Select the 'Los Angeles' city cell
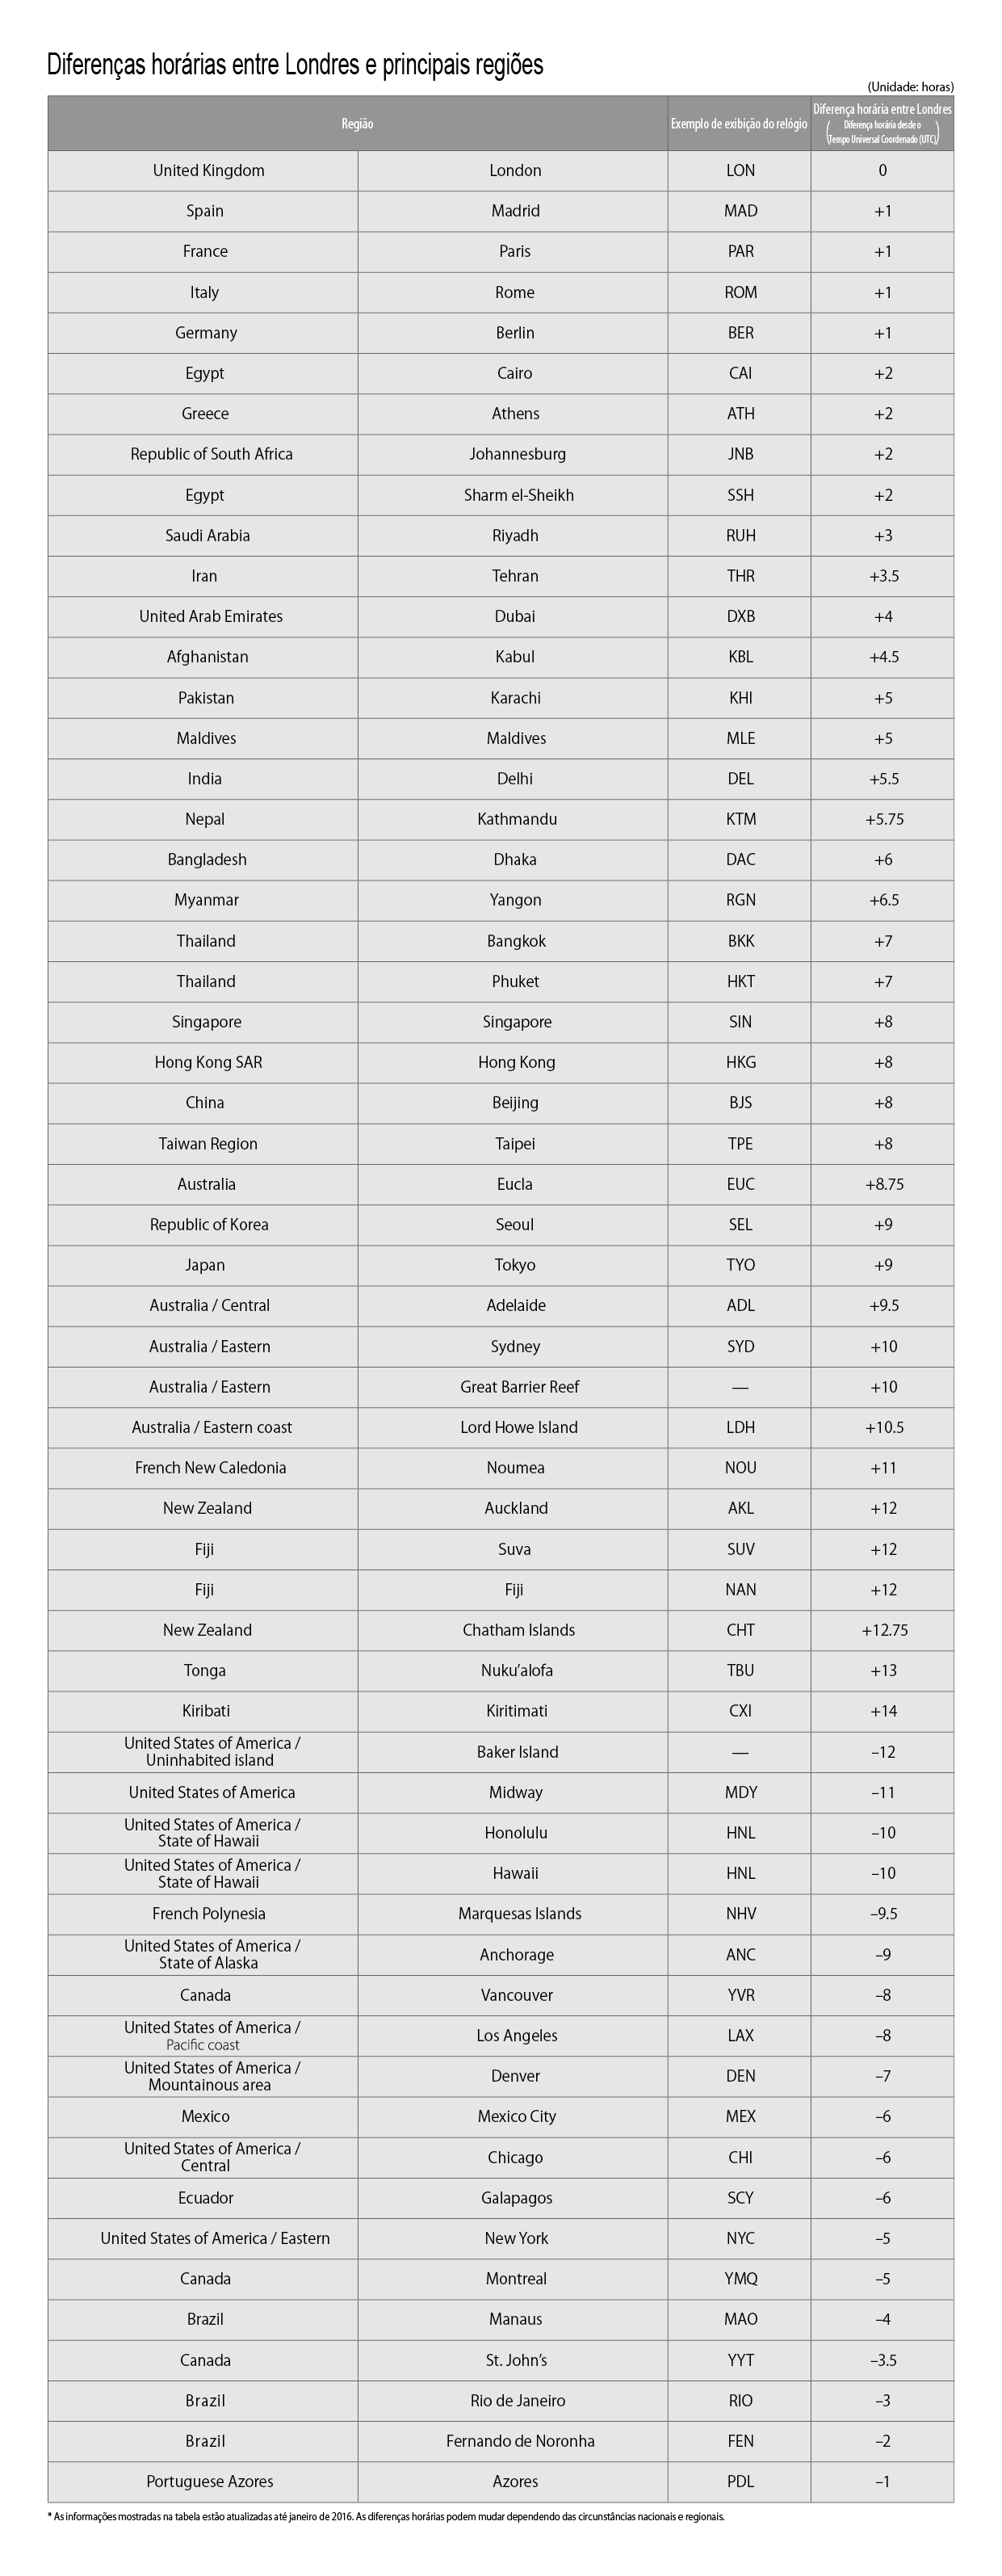 coord(516,2036)
